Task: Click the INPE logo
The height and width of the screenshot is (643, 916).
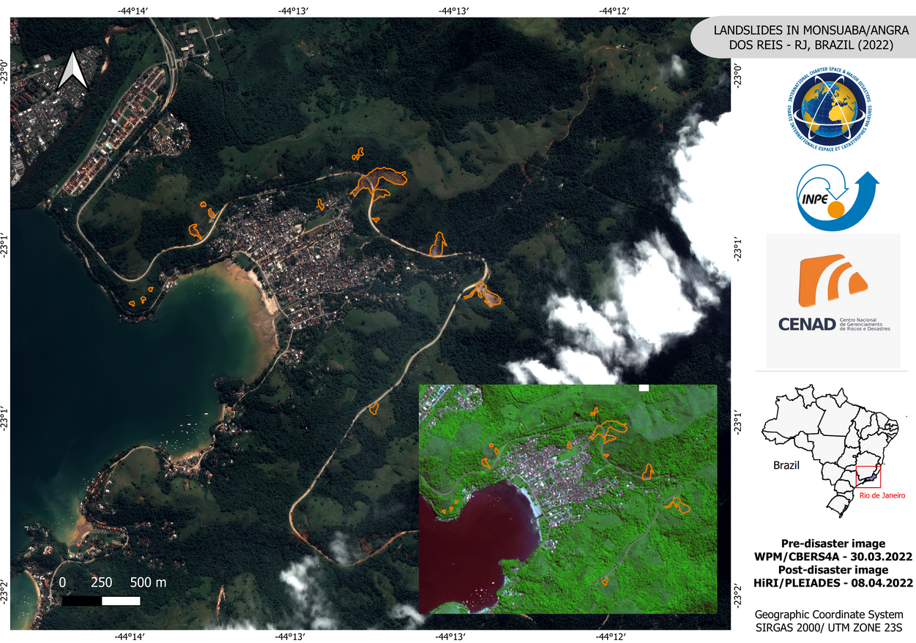Action: click(833, 200)
